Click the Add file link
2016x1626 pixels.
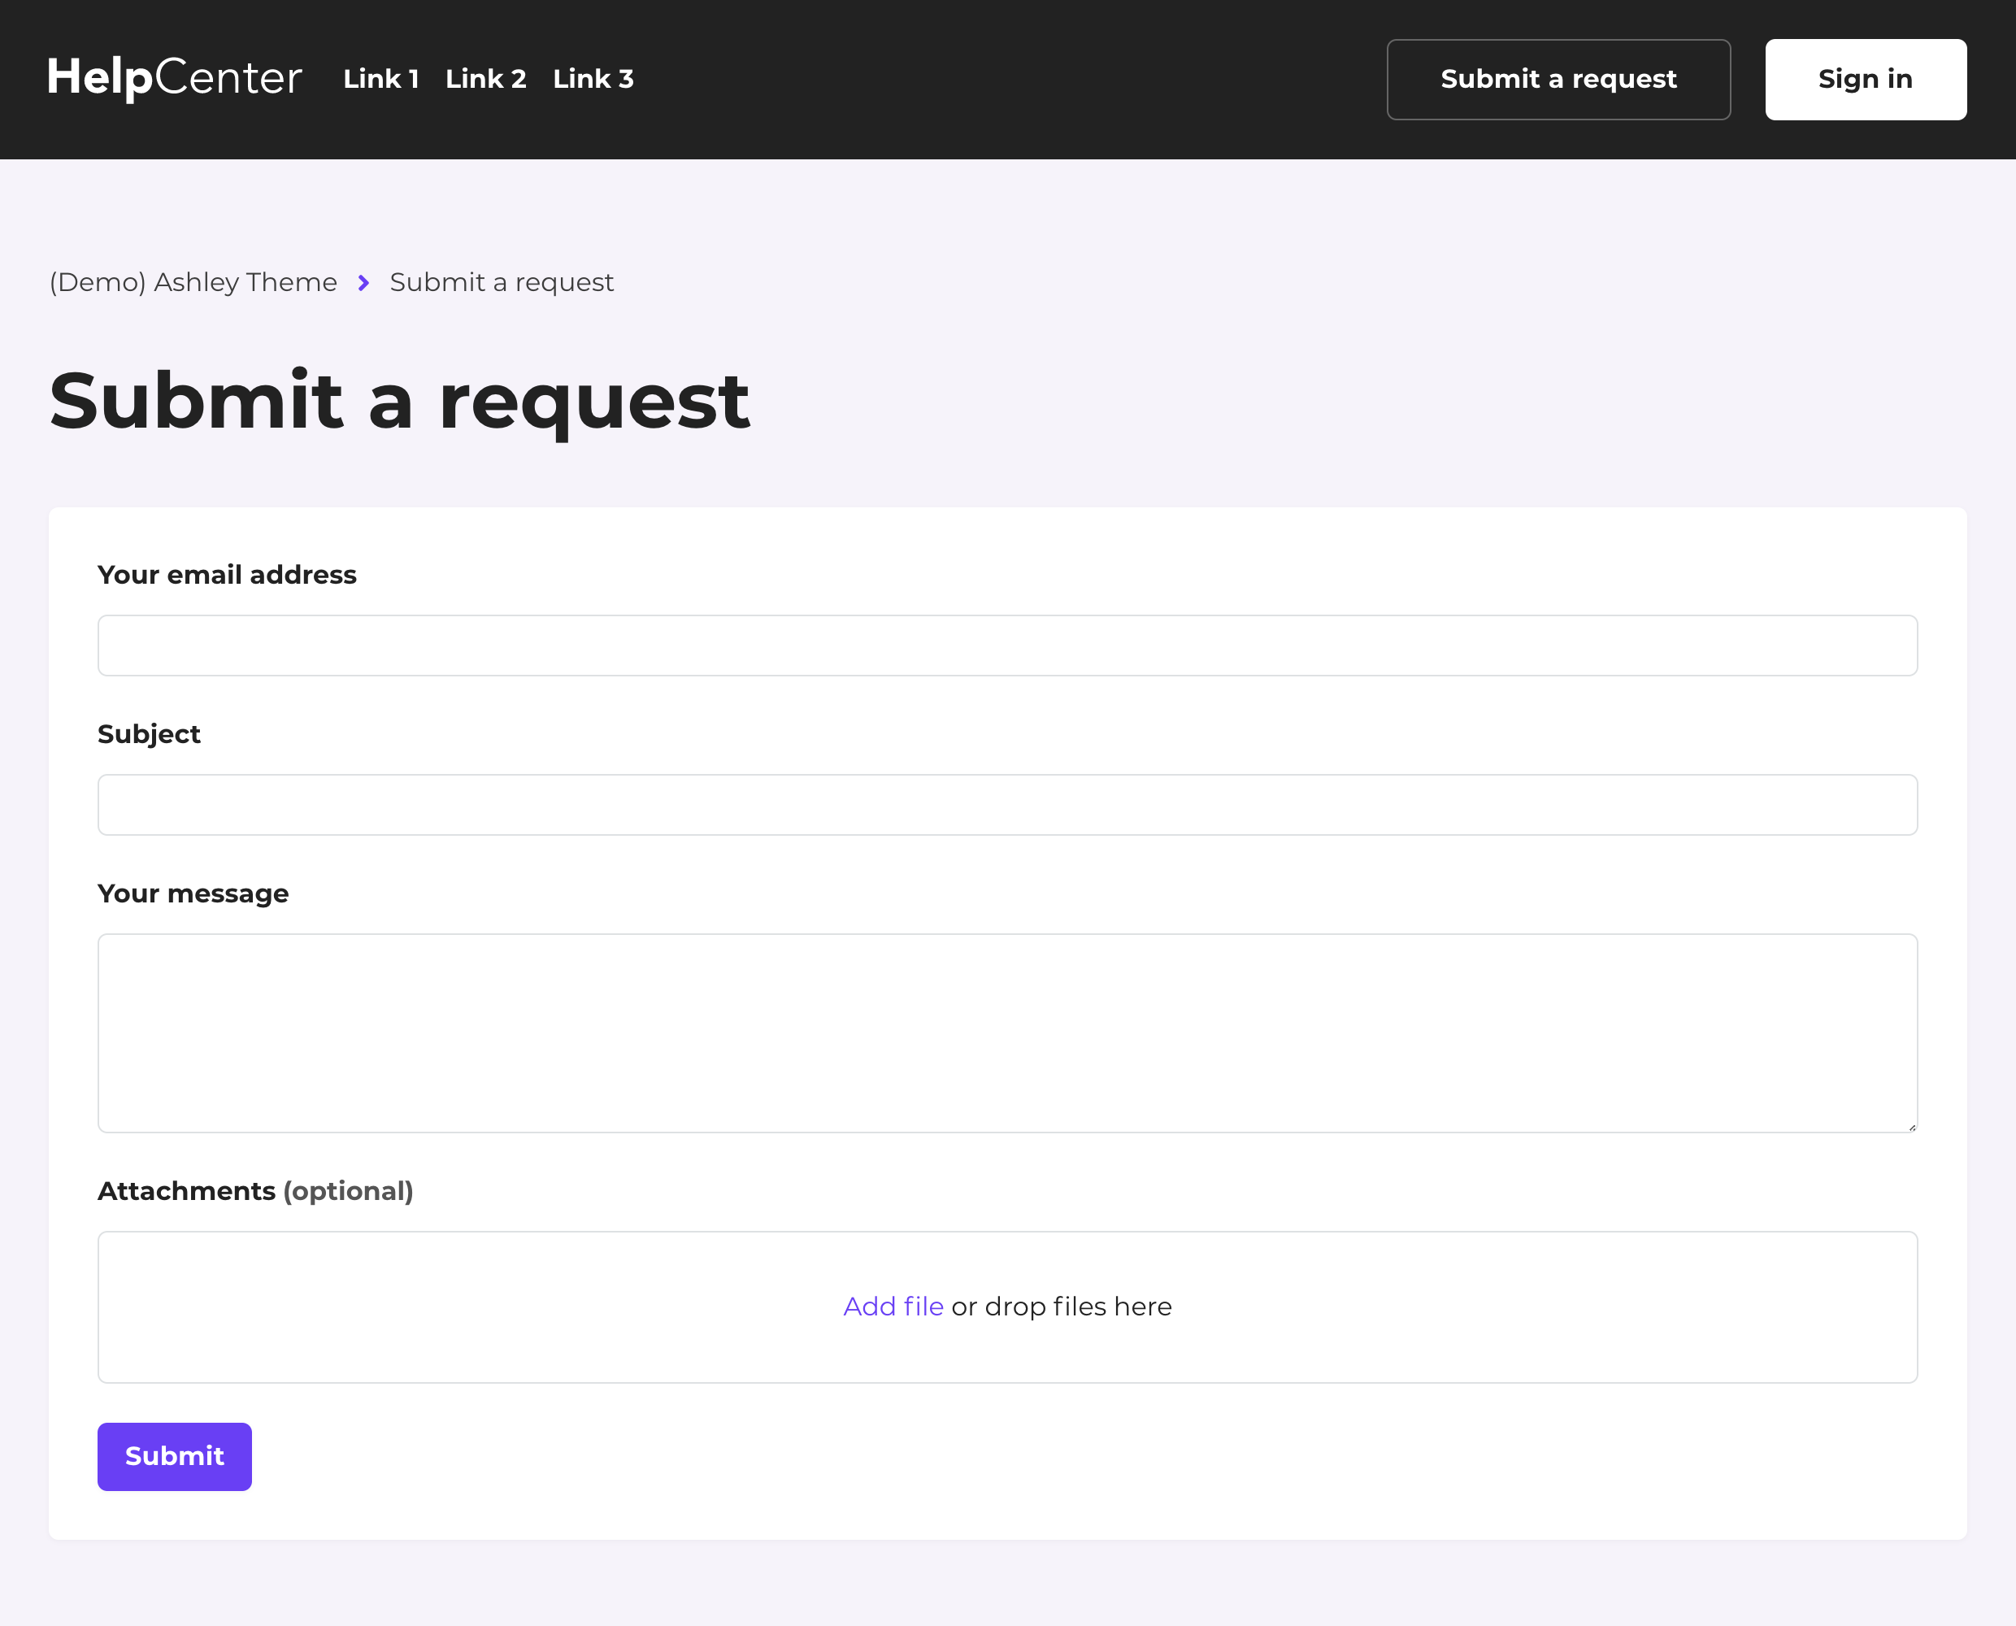893,1306
